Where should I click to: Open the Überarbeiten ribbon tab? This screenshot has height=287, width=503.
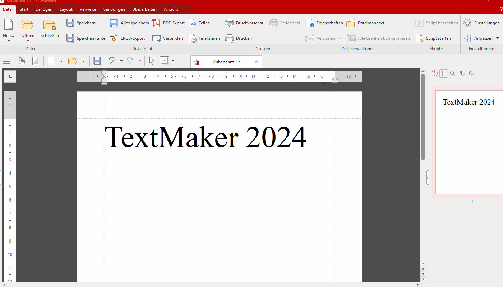[144, 9]
